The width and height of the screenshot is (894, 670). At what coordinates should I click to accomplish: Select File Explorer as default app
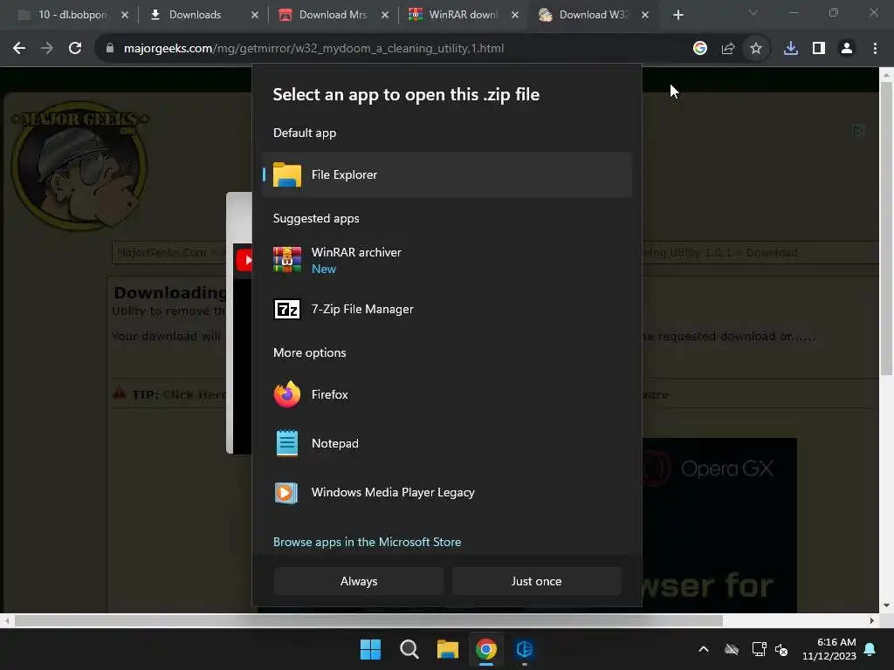click(447, 174)
